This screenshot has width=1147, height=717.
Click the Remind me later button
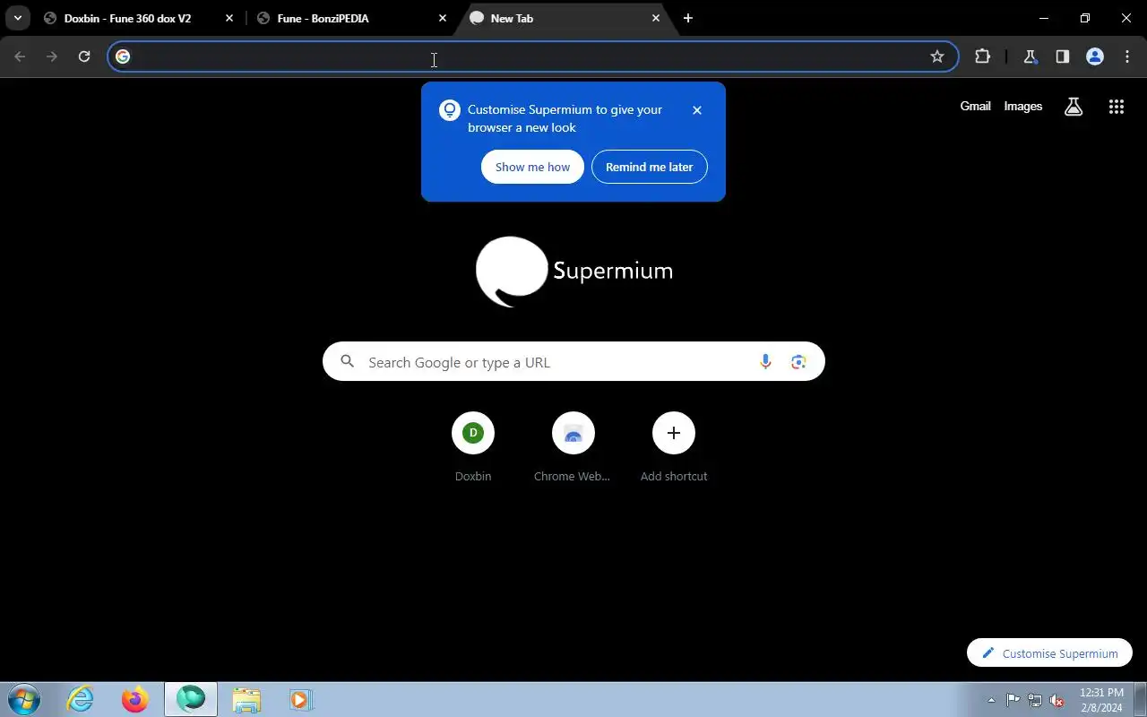coord(649,167)
